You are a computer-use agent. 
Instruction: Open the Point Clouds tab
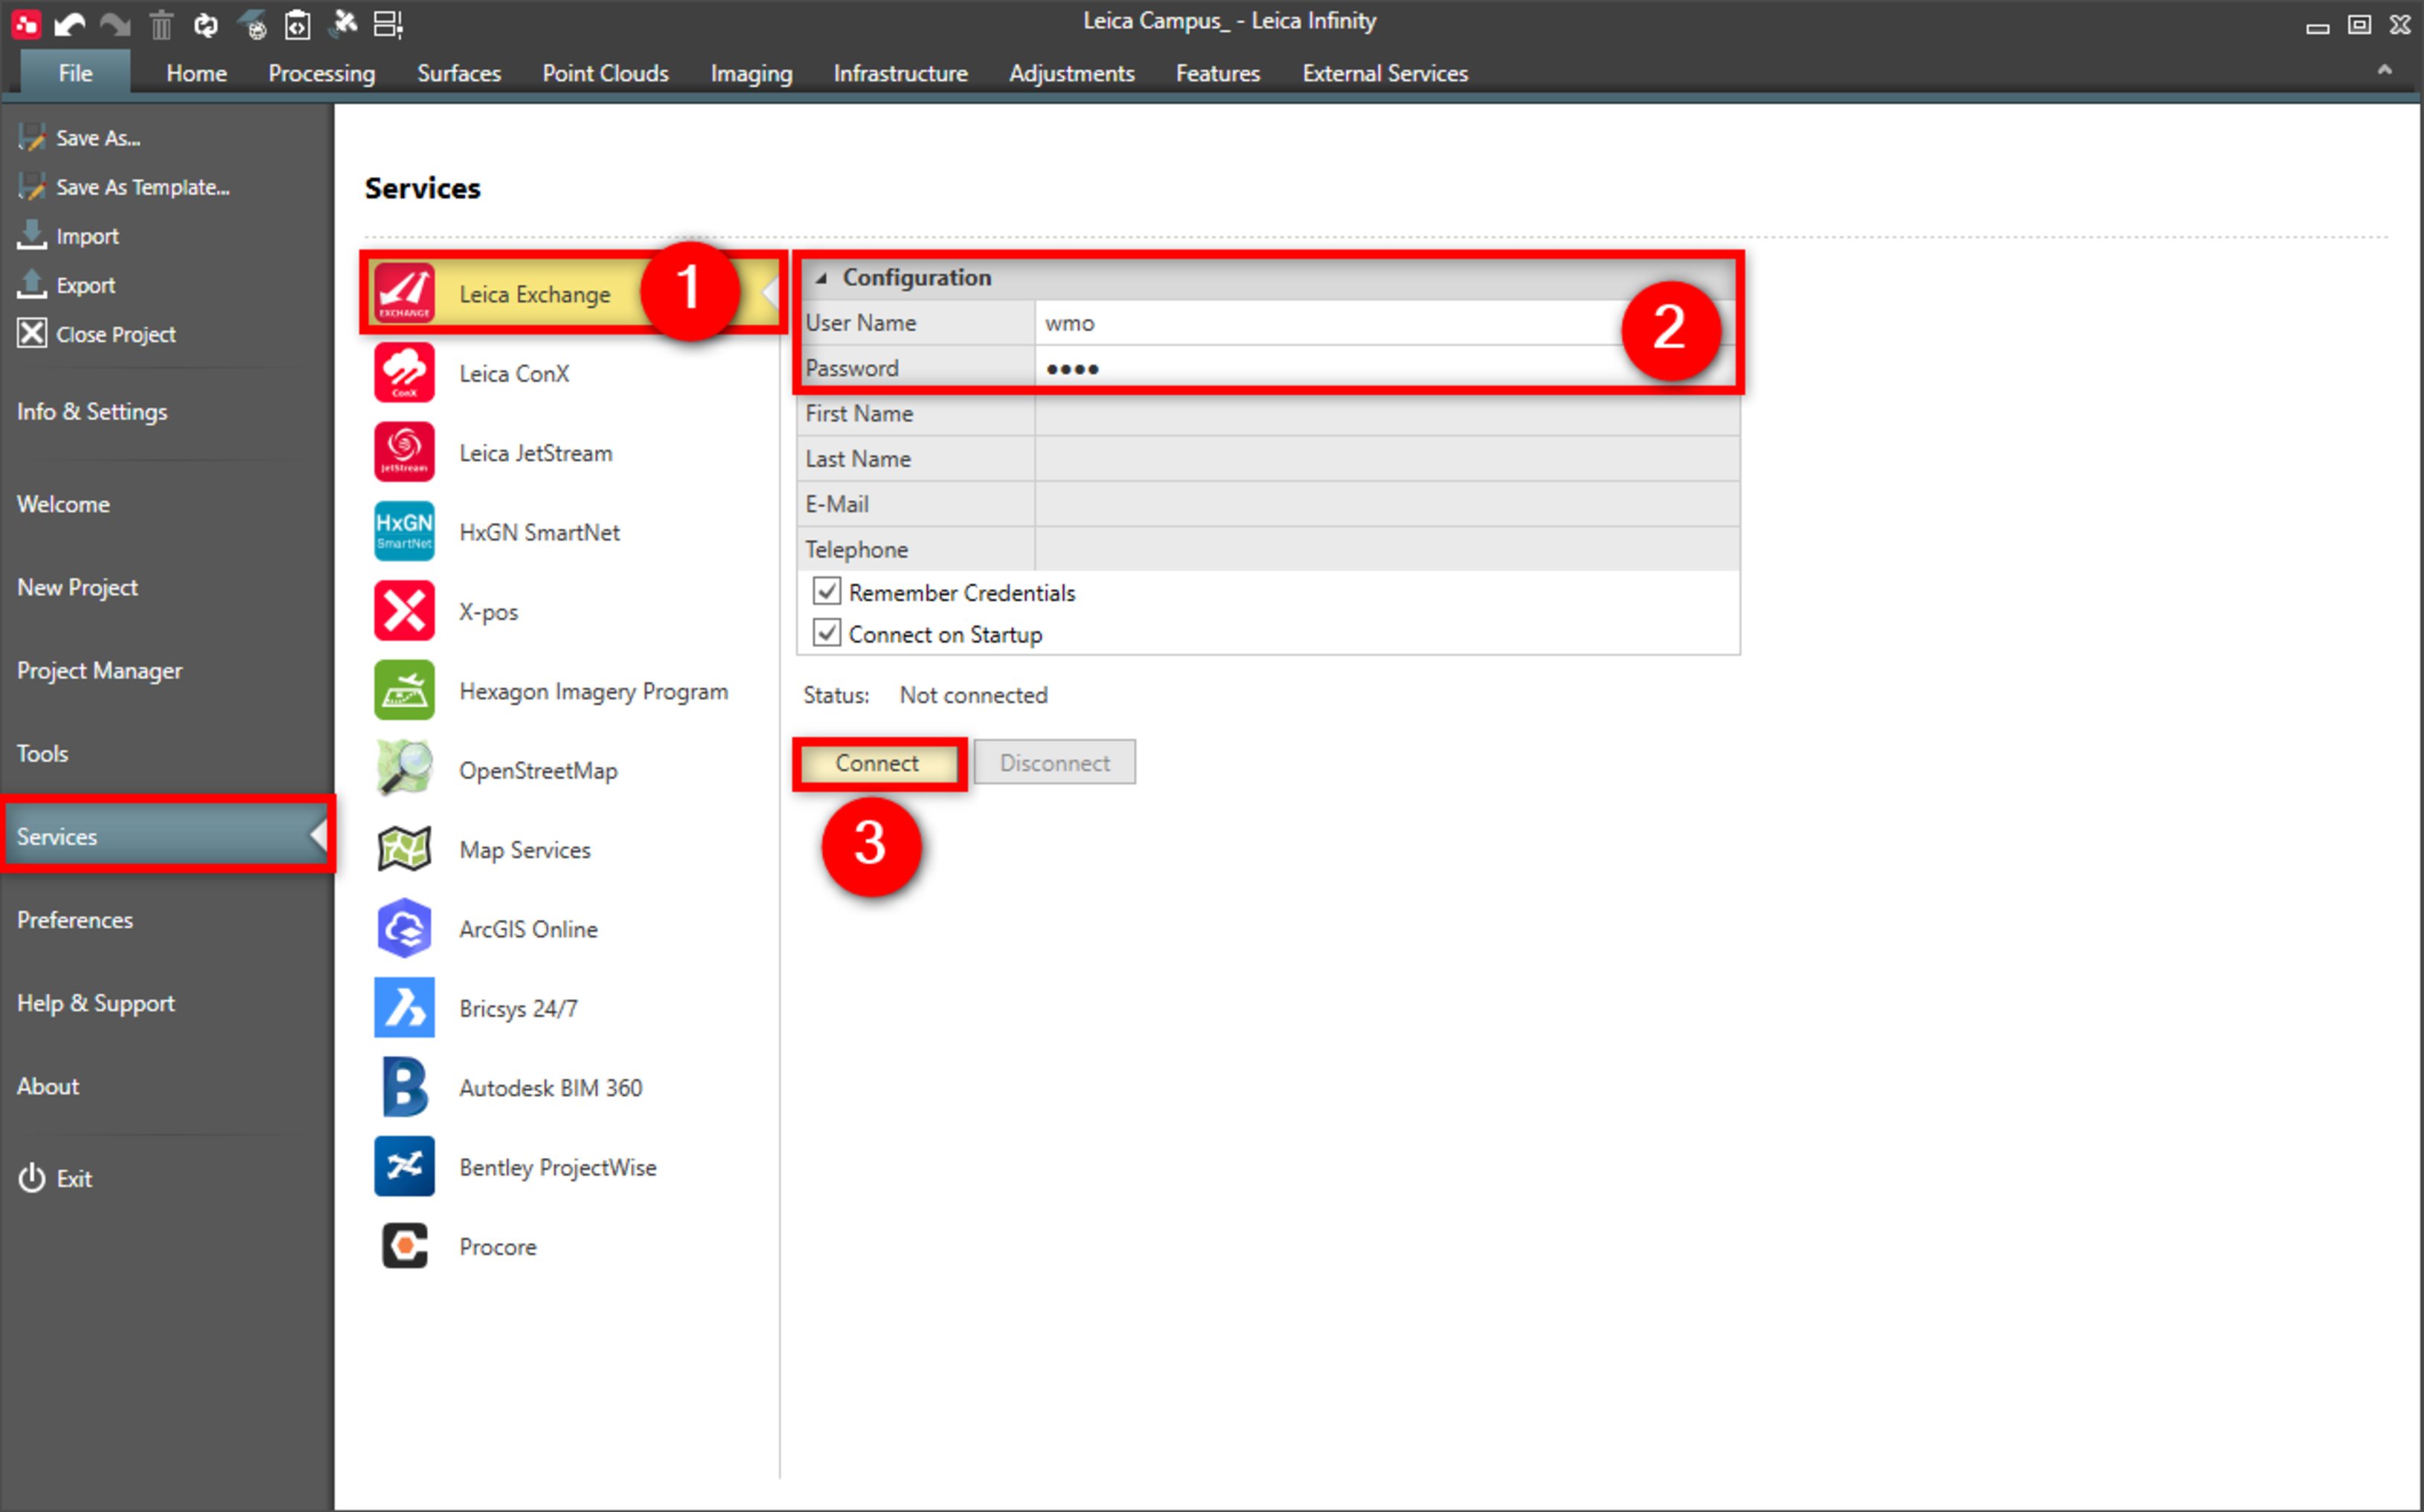[605, 73]
